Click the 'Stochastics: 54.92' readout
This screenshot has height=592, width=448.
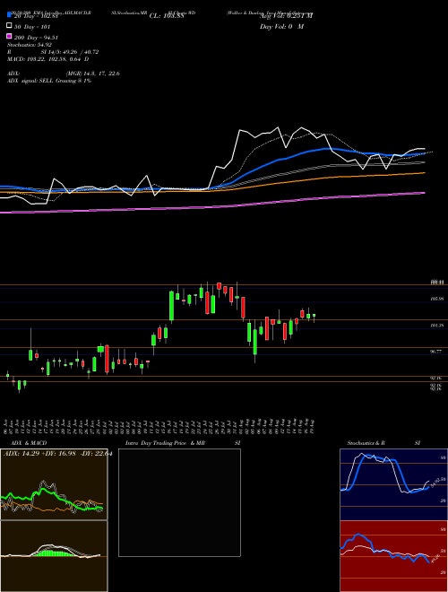[x=30, y=45]
